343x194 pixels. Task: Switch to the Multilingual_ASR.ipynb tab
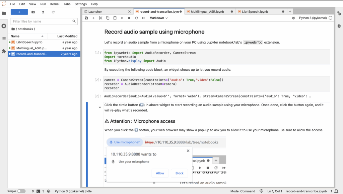tap(207, 11)
